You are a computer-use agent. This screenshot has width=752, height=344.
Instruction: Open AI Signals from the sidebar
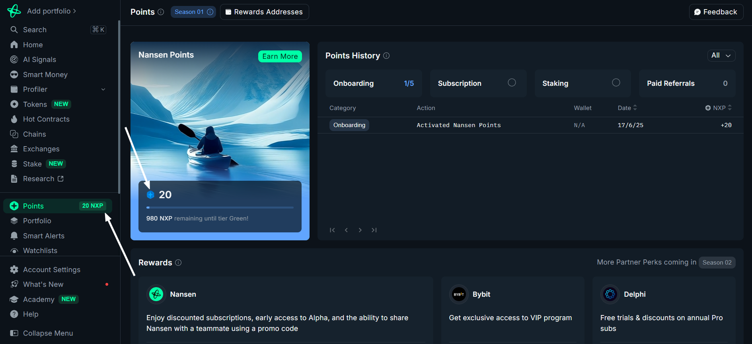(39, 60)
